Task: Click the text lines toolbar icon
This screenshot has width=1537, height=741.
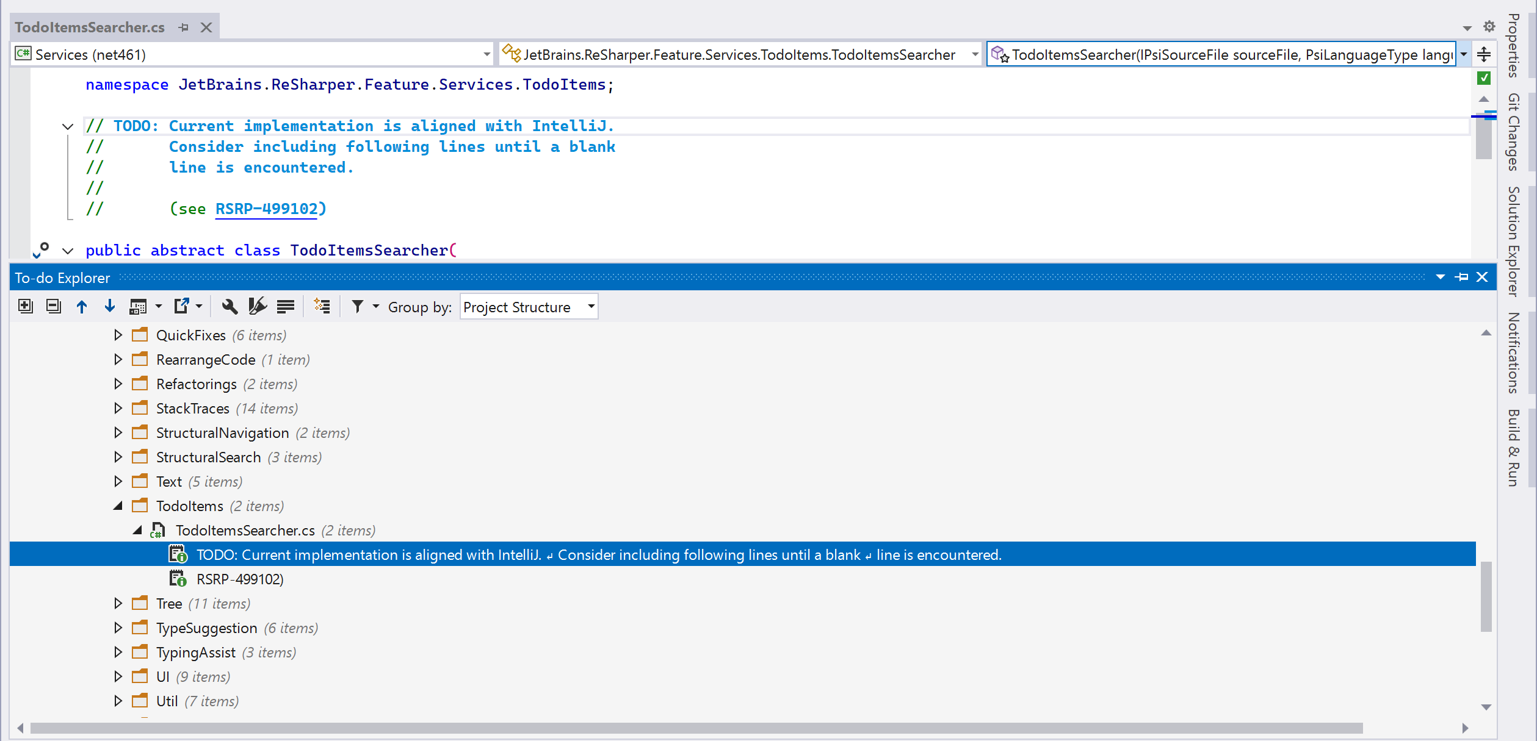Action: coord(285,306)
